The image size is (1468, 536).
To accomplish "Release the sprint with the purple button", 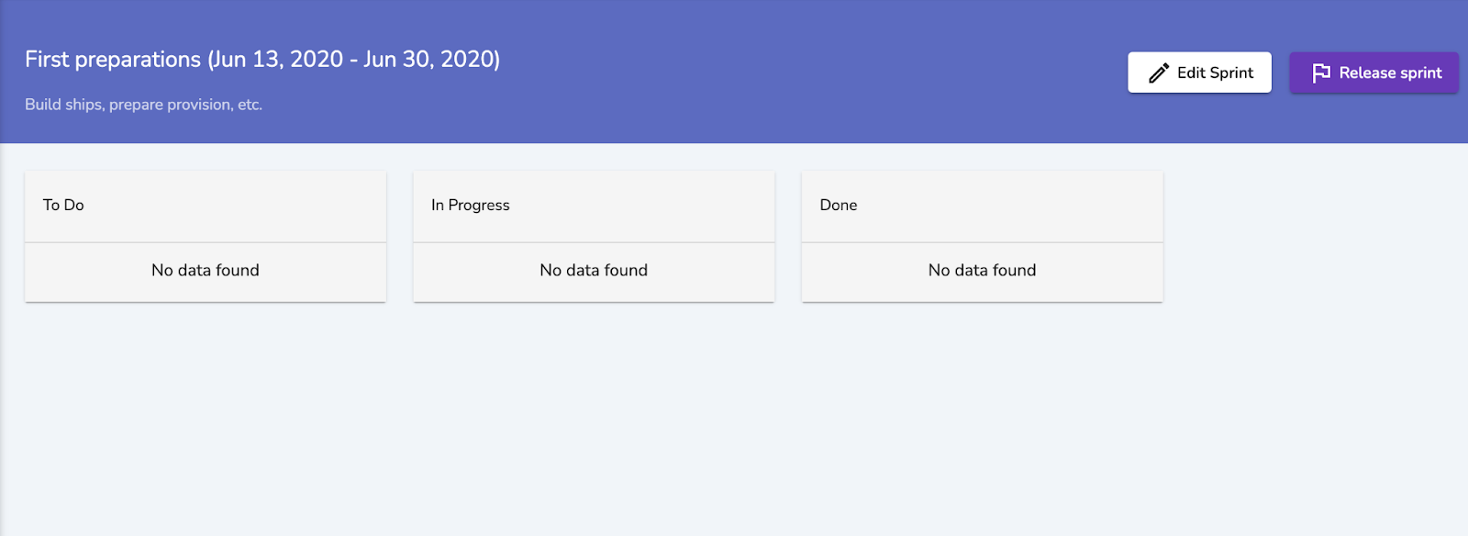I will pos(1374,73).
